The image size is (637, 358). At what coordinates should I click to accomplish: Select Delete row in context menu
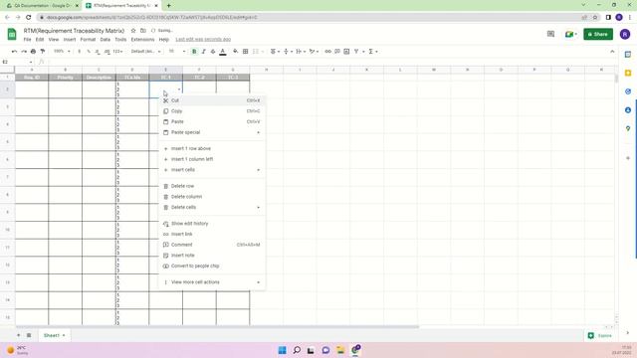tap(212, 186)
